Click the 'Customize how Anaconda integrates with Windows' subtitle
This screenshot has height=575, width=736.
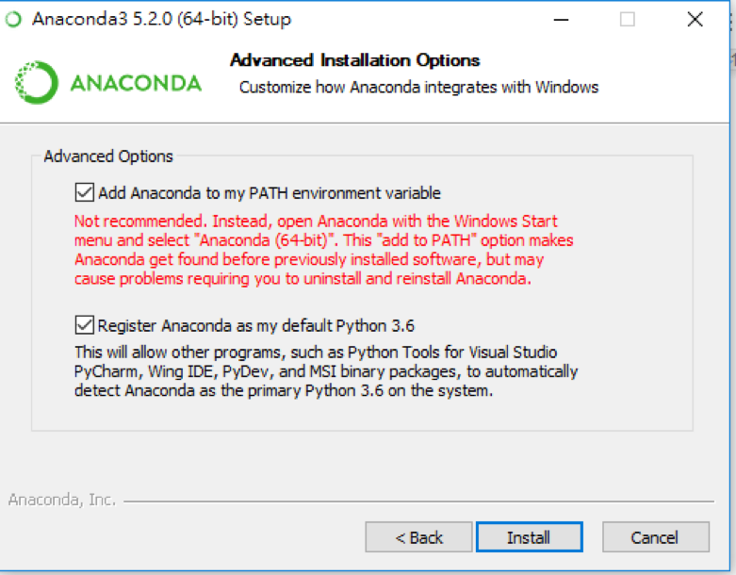point(418,88)
